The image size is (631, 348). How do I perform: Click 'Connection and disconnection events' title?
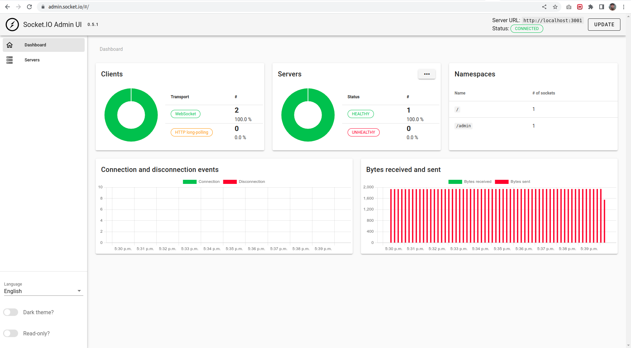point(160,170)
